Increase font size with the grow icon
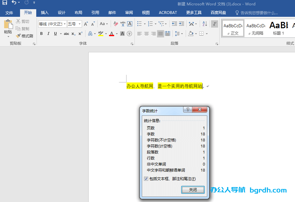This screenshot has height=202, width=295. tap(86, 24)
